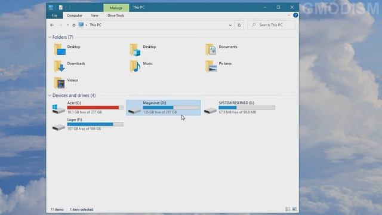Image resolution: width=382 pixels, height=215 pixels.
Task: Switch to the Computer ribbon tab
Action: (x=75, y=16)
